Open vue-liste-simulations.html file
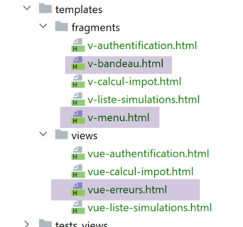This screenshot has height=227, width=243. pyautogui.click(x=150, y=208)
